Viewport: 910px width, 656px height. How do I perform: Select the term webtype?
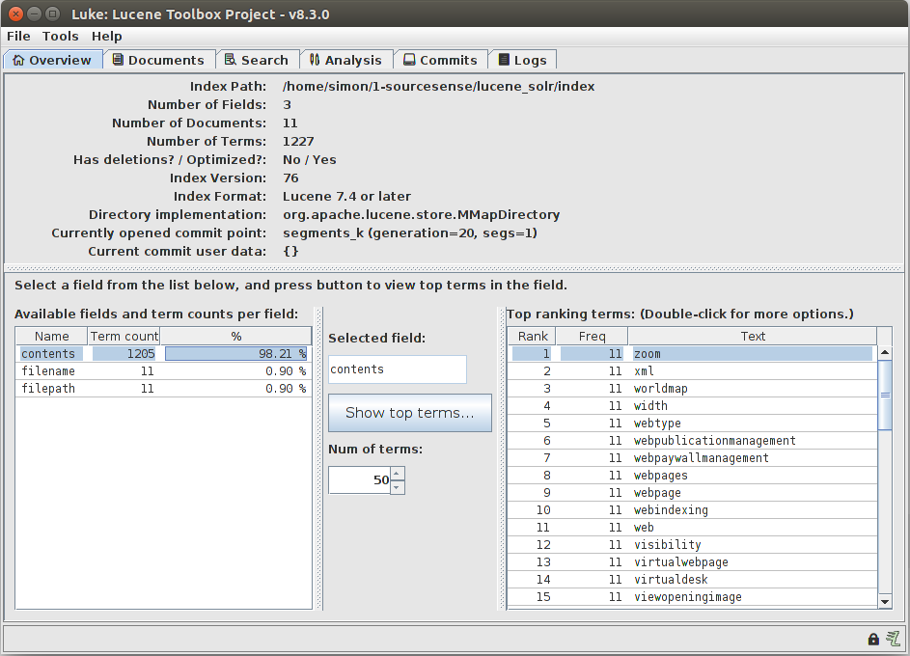click(x=692, y=424)
